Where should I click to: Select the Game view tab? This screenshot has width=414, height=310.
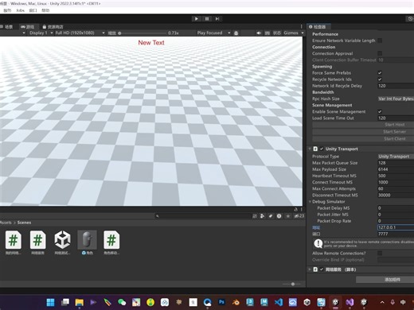pos(28,27)
